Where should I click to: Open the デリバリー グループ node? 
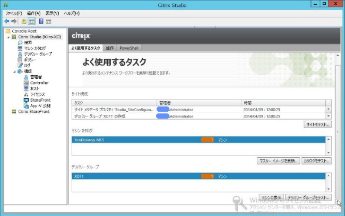(x=38, y=54)
